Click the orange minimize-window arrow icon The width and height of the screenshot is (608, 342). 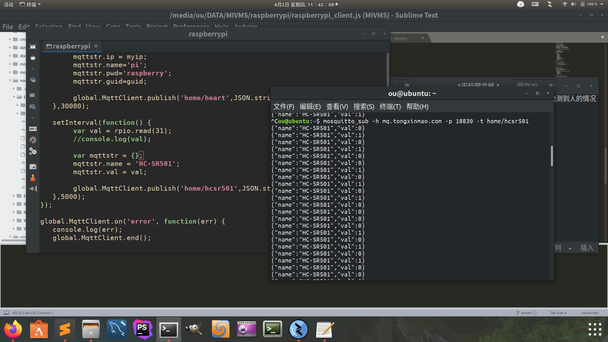tap(33, 178)
